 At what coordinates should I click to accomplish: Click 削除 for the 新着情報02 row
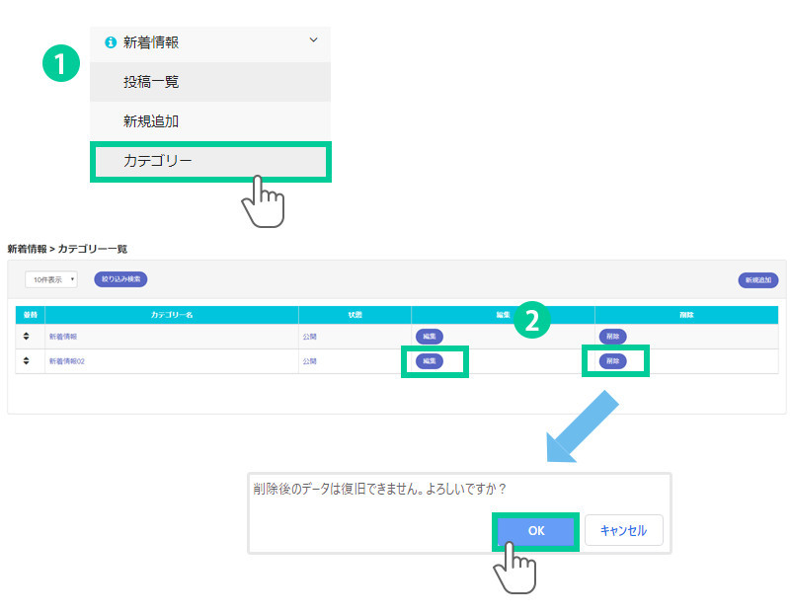click(612, 361)
